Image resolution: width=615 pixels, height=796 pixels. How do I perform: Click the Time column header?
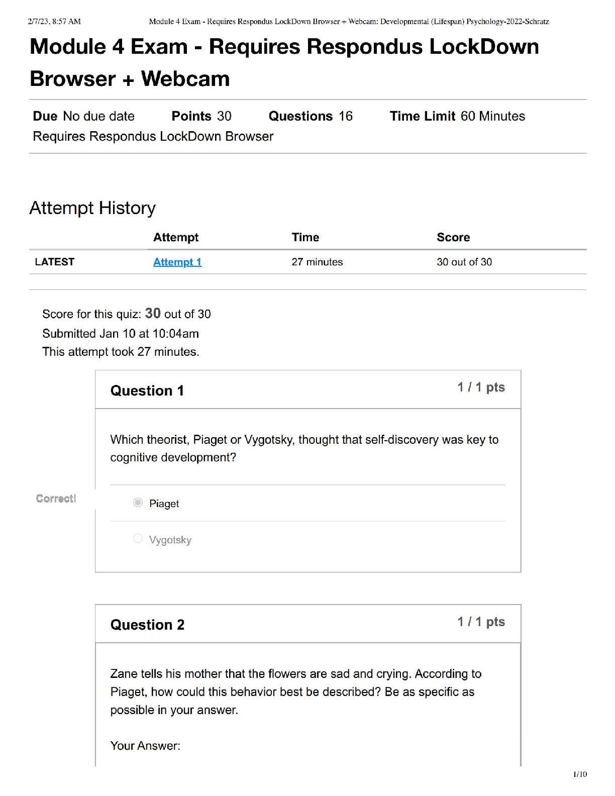[x=305, y=237]
